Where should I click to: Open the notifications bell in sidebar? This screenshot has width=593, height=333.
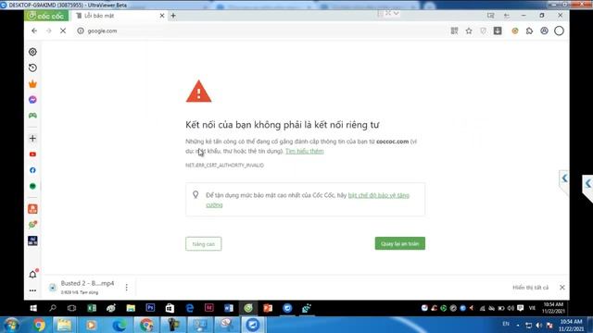[x=33, y=275]
